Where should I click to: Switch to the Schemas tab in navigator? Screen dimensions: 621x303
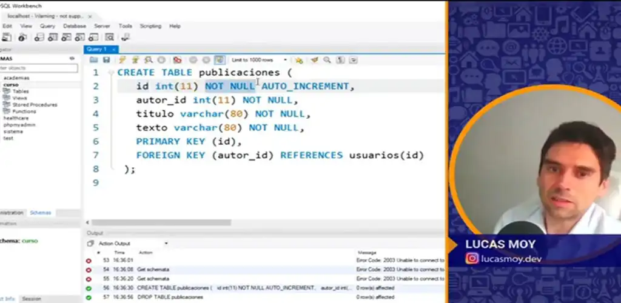(41, 213)
